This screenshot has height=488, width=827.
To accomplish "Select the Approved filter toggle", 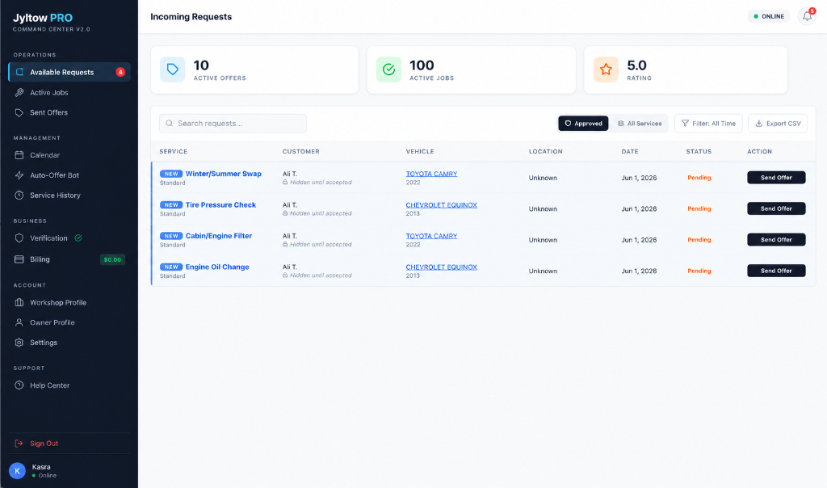I will (583, 124).
